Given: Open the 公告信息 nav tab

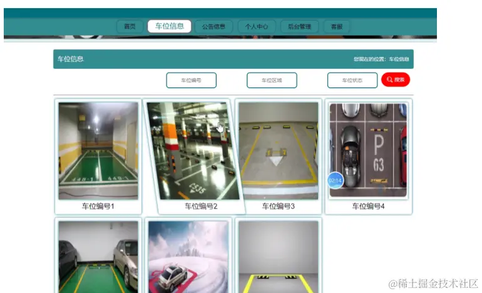Looking at the screenshot, I should (213, 27).
